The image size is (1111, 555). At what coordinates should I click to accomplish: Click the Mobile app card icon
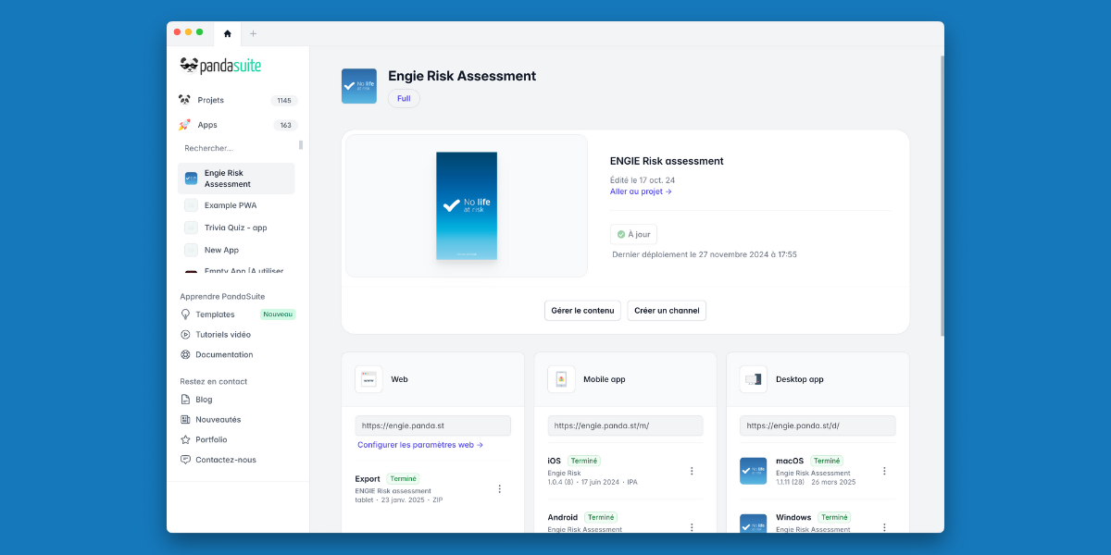(561, 379)
